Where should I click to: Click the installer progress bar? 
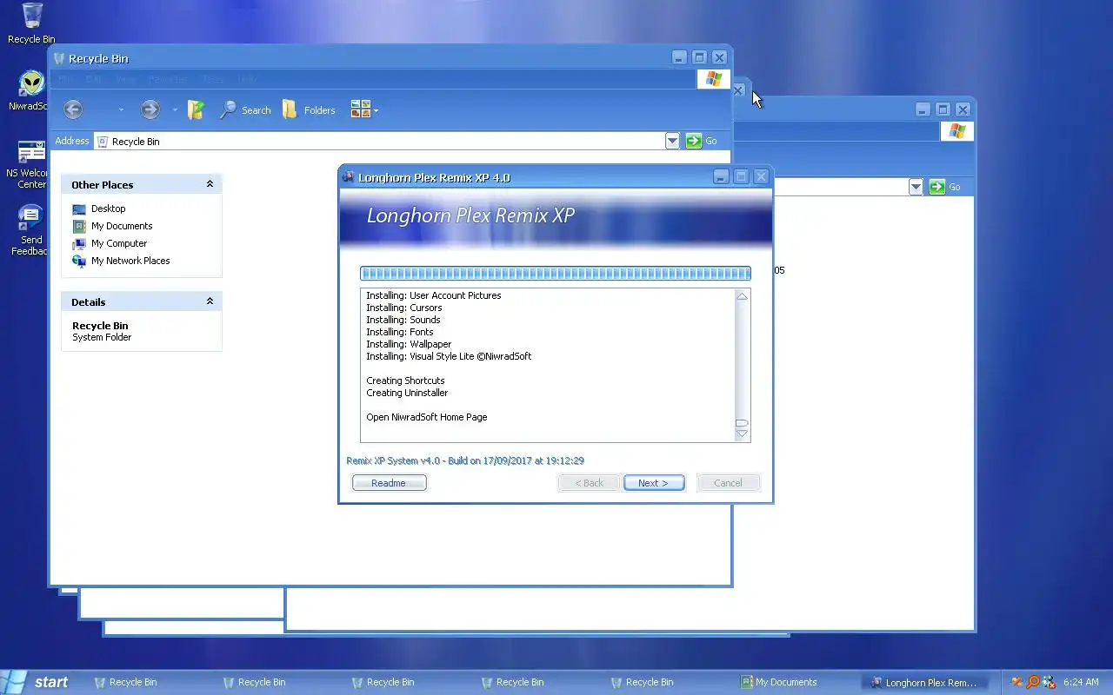(555, 273)
